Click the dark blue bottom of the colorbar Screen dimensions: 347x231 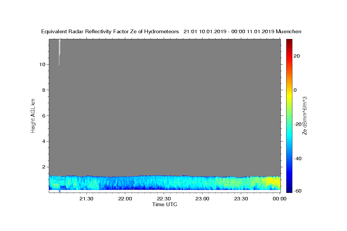[289, 190]
